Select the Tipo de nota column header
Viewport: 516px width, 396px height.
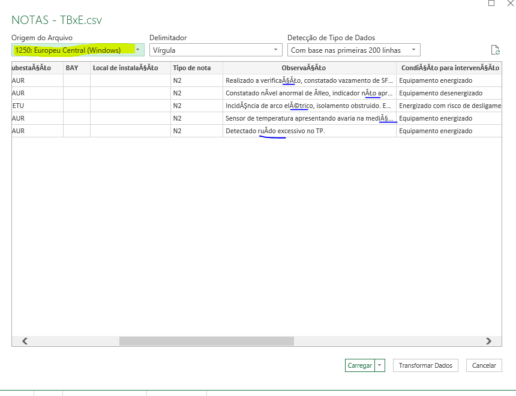pos(197,68)
